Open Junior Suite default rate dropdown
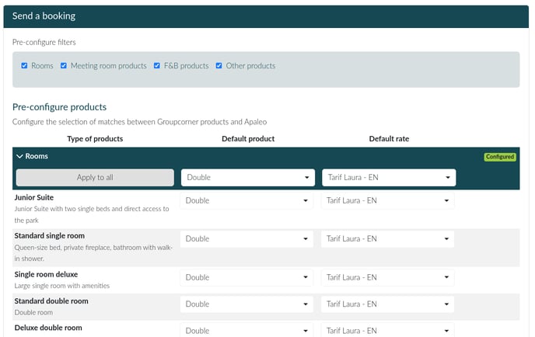This screenshot has height=337, width=535. pyautogui.click(x=387, y=200)
